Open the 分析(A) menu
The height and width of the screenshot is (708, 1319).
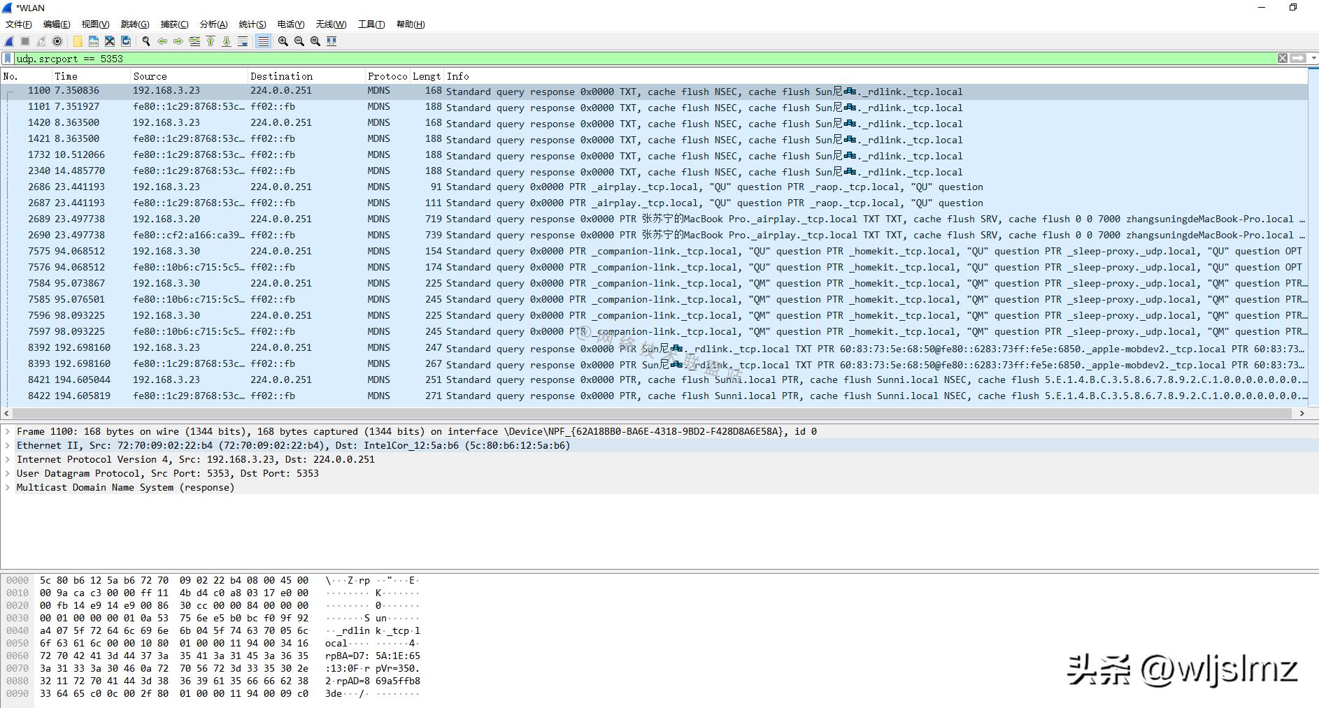(x=213, y=24)
